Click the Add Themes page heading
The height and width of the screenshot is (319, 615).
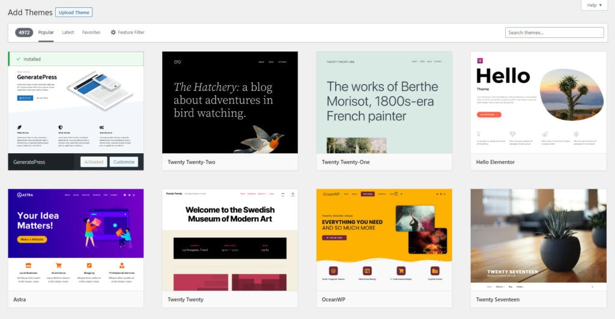point(30,13)
